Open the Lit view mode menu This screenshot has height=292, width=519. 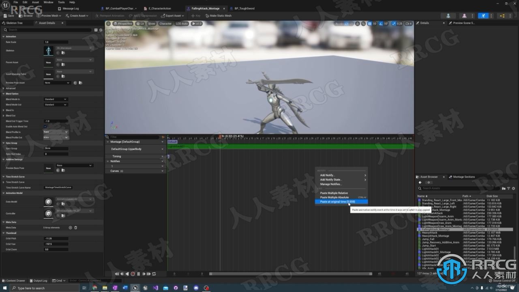pos(140,24)
